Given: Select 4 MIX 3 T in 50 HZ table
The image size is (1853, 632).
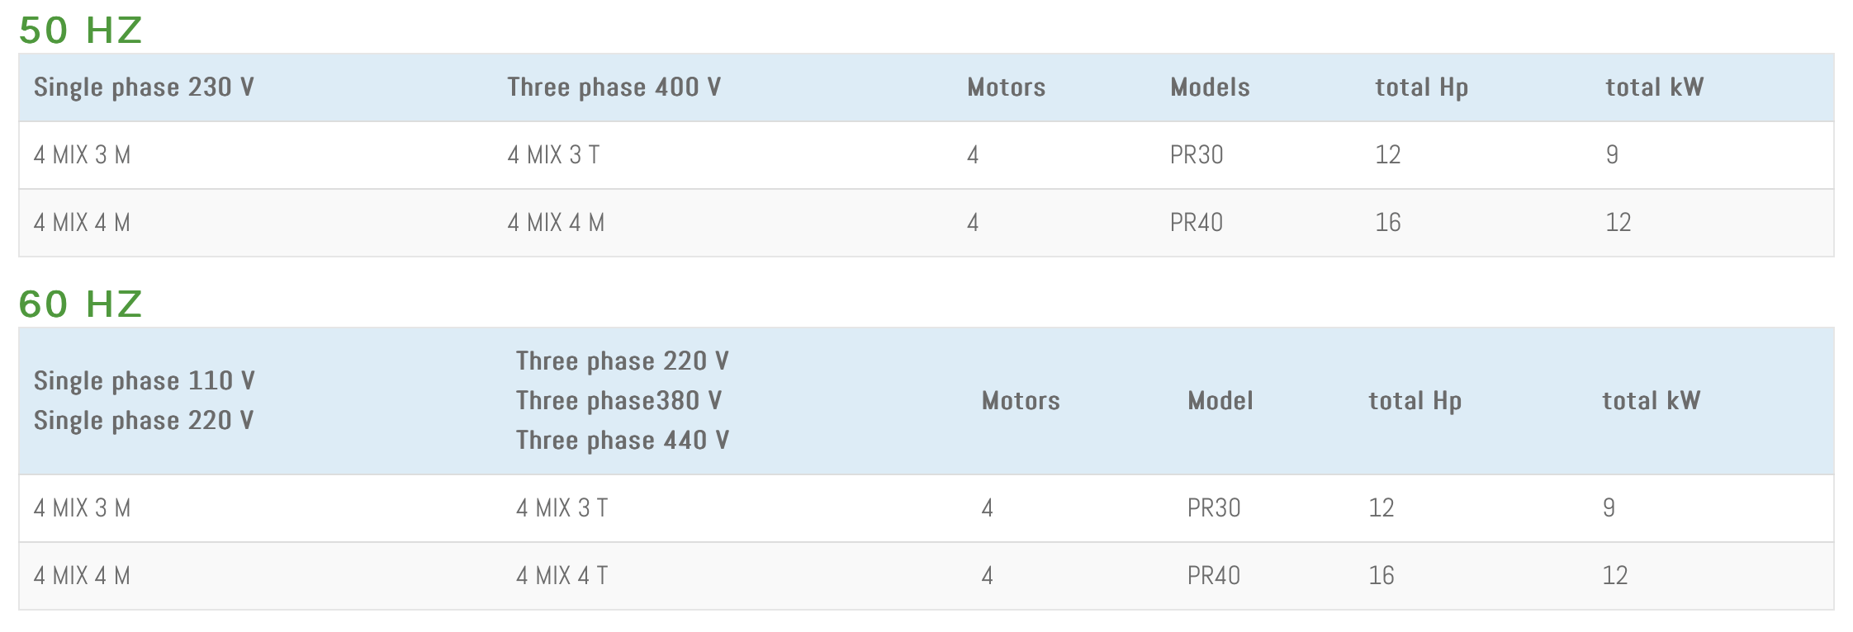Looking at the screenshot, I should (x=553, y=155).
